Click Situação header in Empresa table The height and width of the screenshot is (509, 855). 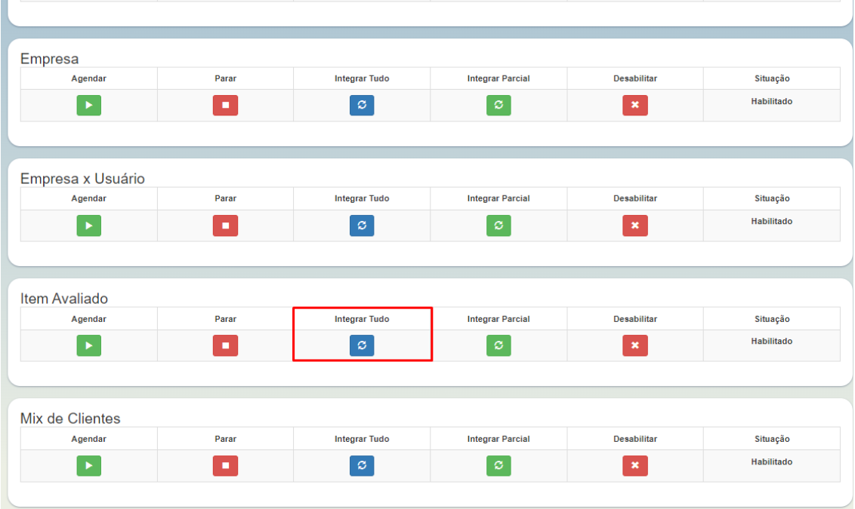coord(772,78)
